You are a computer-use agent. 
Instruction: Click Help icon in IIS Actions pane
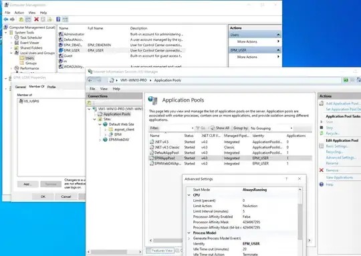pyautogui.click(x=322, y=184)
